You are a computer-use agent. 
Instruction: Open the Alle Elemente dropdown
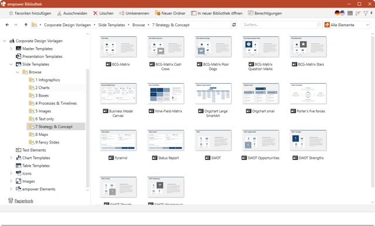point(347,25)
